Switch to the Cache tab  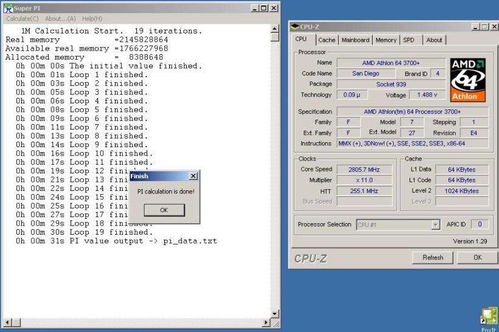pos(327,40)
